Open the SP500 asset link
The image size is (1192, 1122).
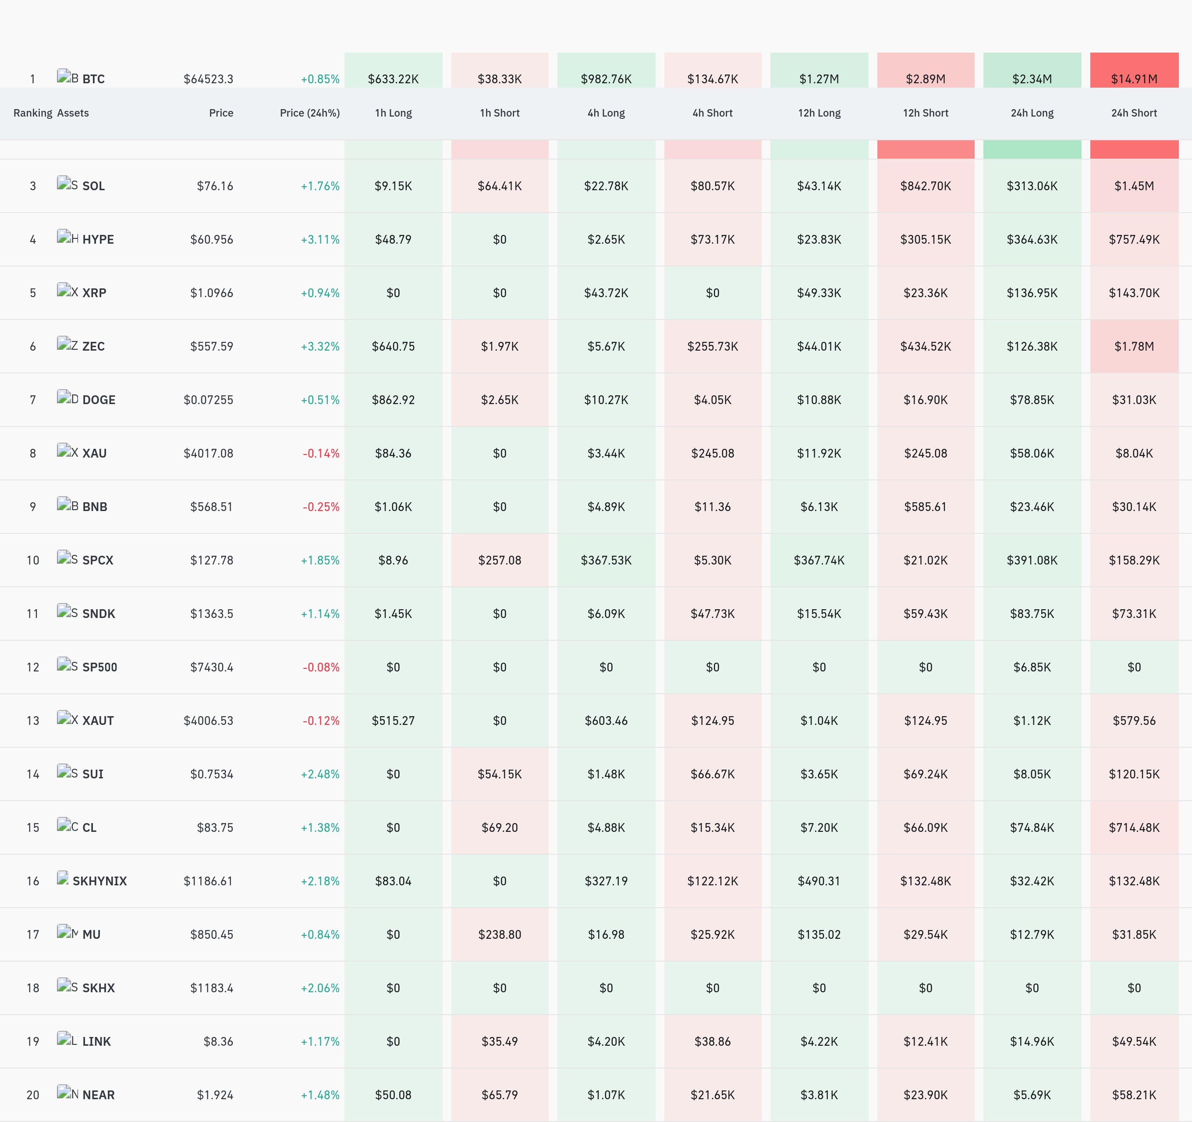pos(99,667)
